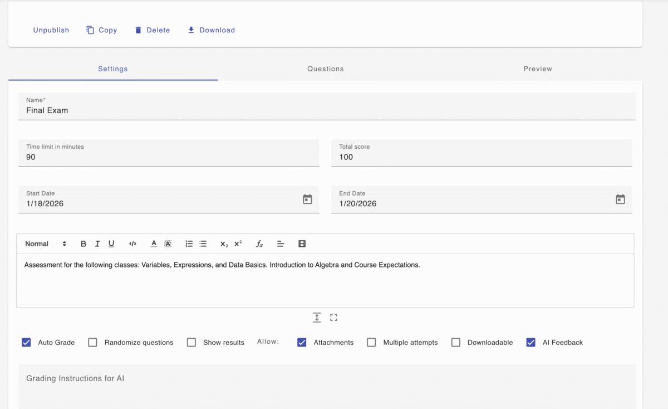668x409 pixels.
Task: Enable Randomize questions
Action: tap(93, 343)
